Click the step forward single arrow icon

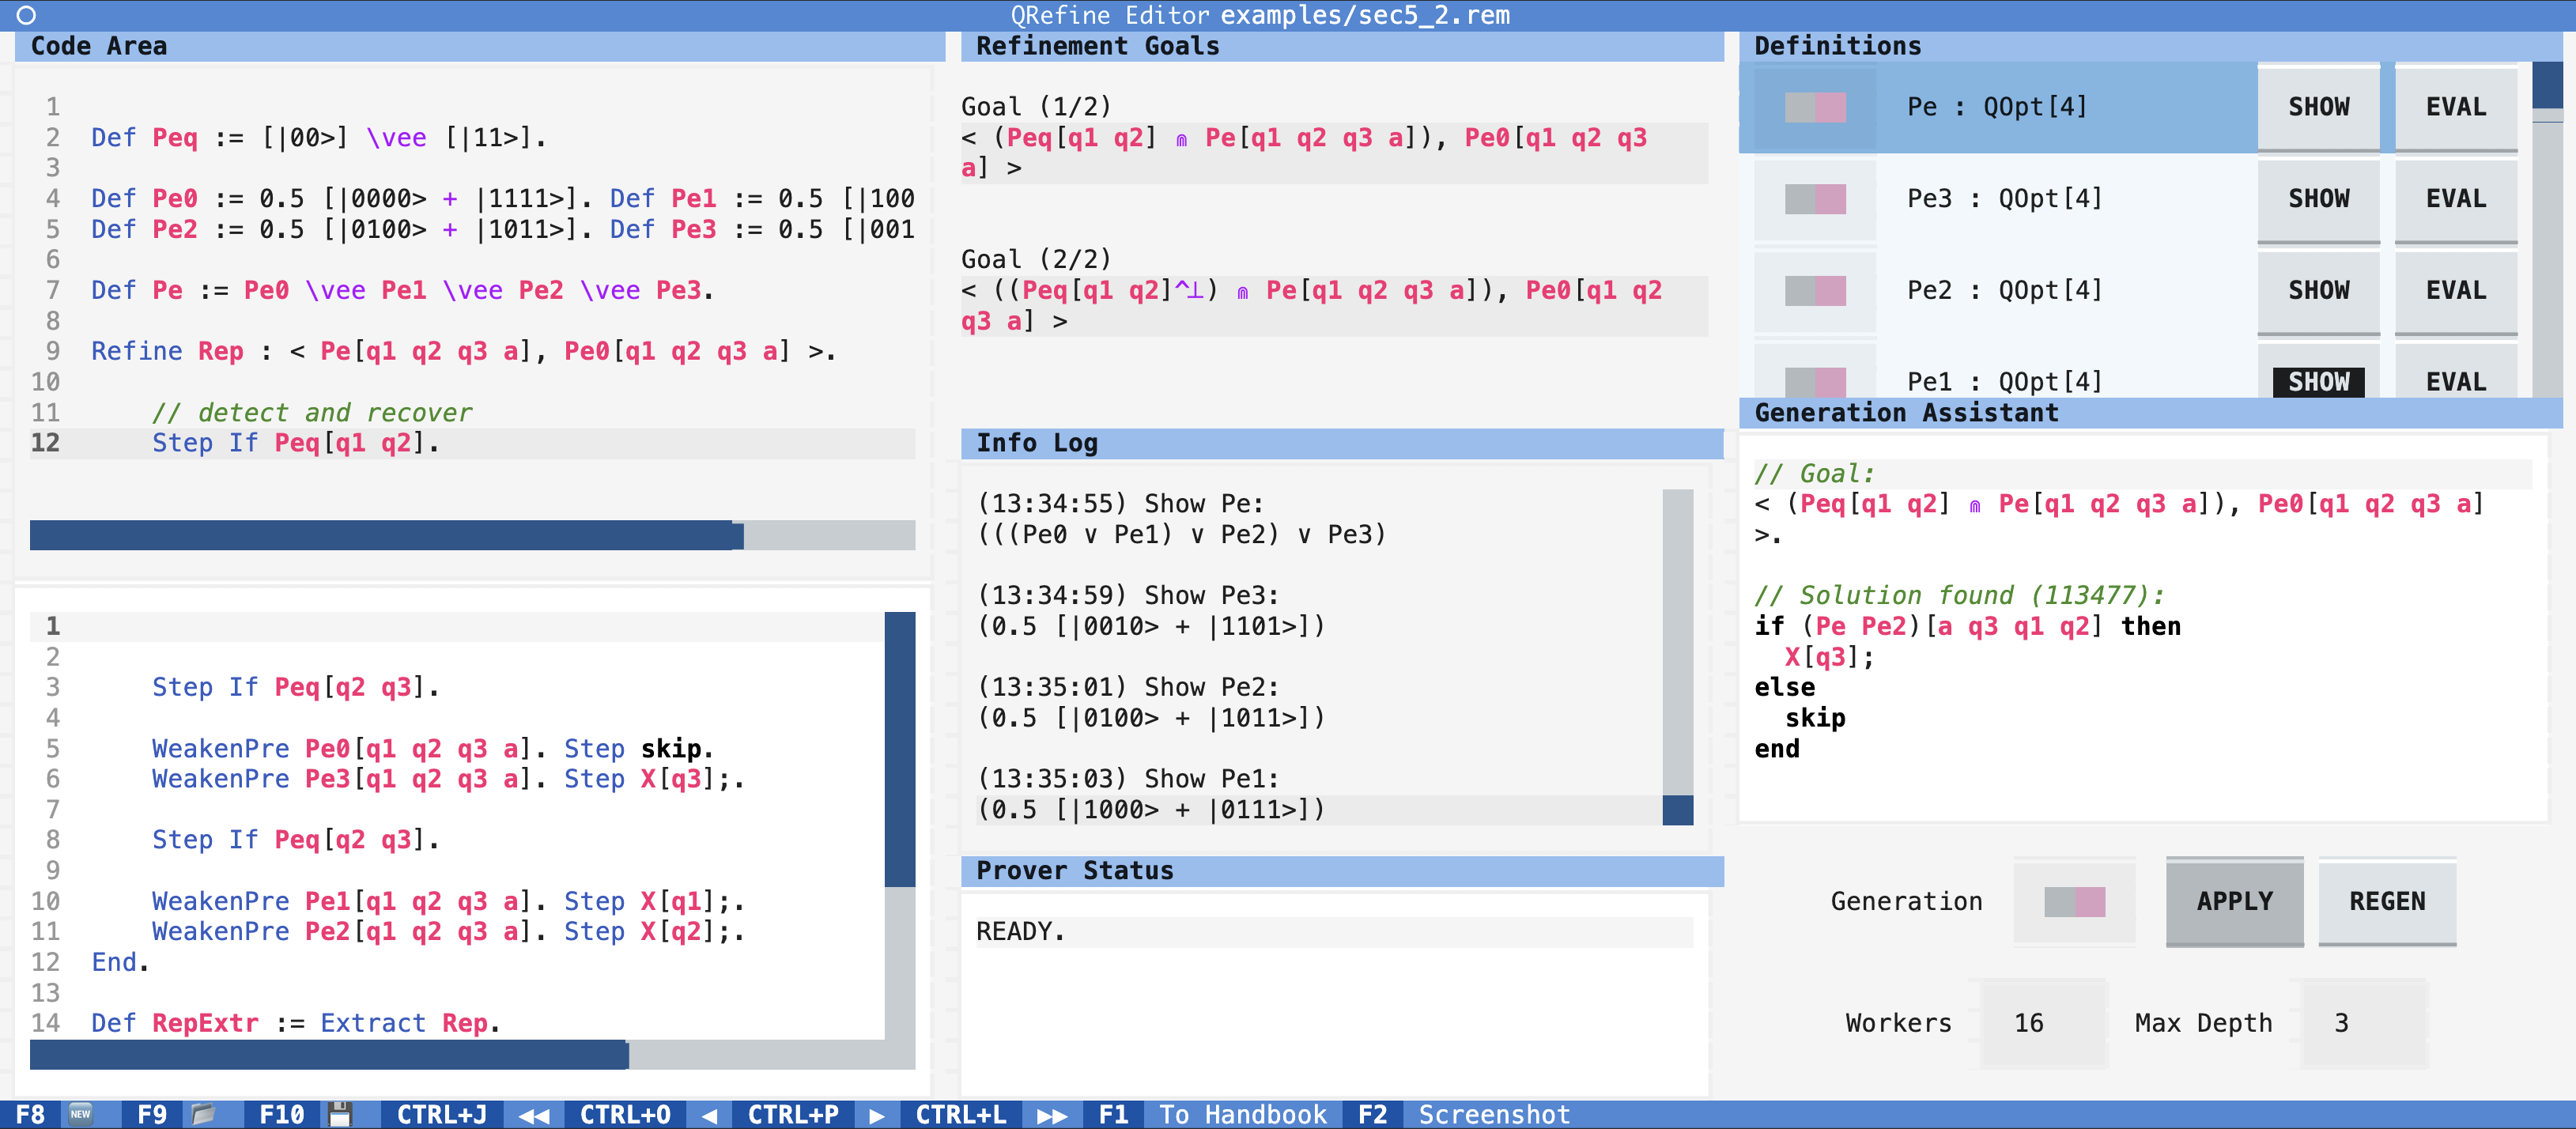[877, 1115]
